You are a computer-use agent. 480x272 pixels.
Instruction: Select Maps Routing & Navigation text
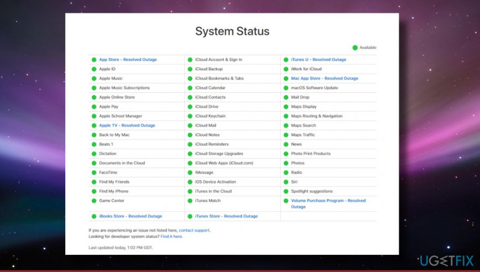tap(317, 116)
